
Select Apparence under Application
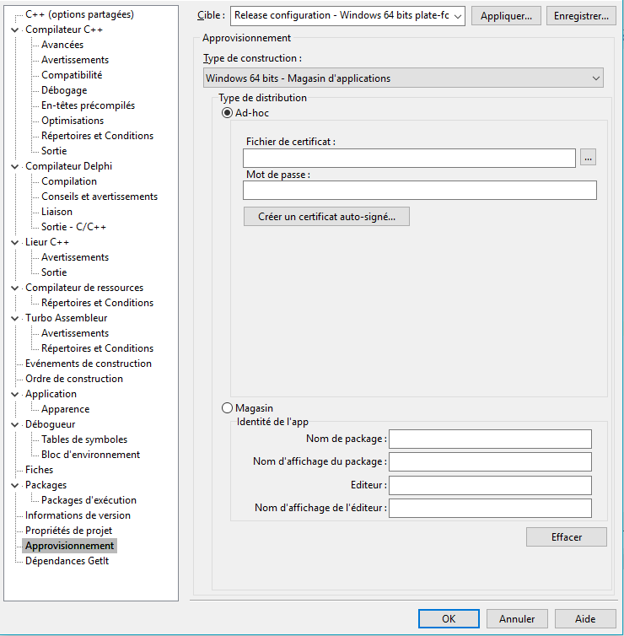coord(65,409)
